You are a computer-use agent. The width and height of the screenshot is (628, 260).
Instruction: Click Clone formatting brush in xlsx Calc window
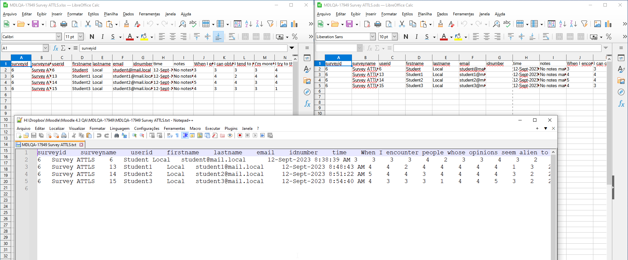126,24
